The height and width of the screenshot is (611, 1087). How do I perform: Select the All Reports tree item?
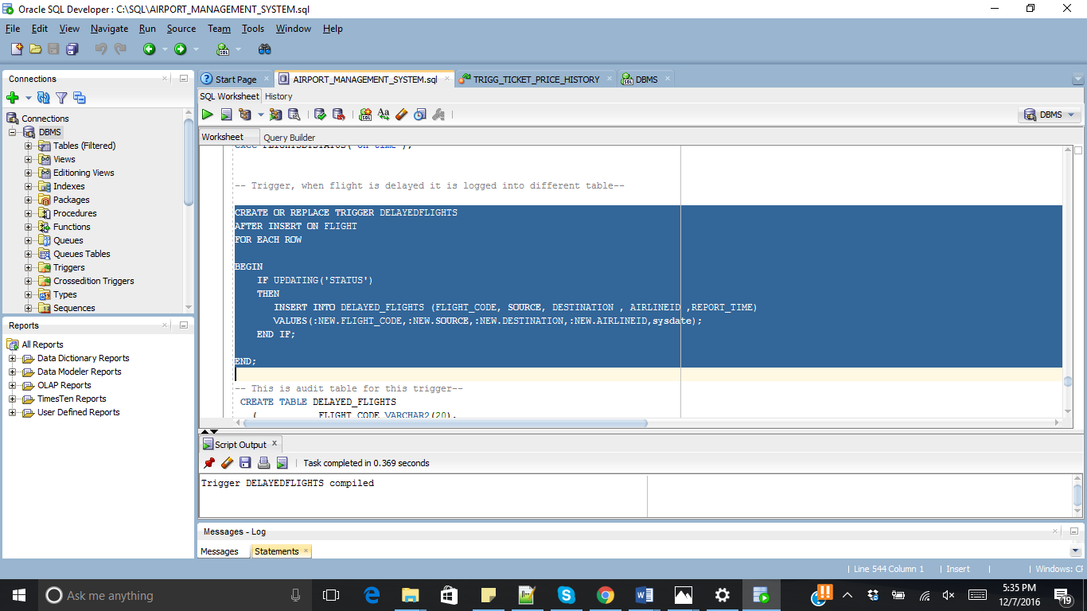click(x=42, y=344)
